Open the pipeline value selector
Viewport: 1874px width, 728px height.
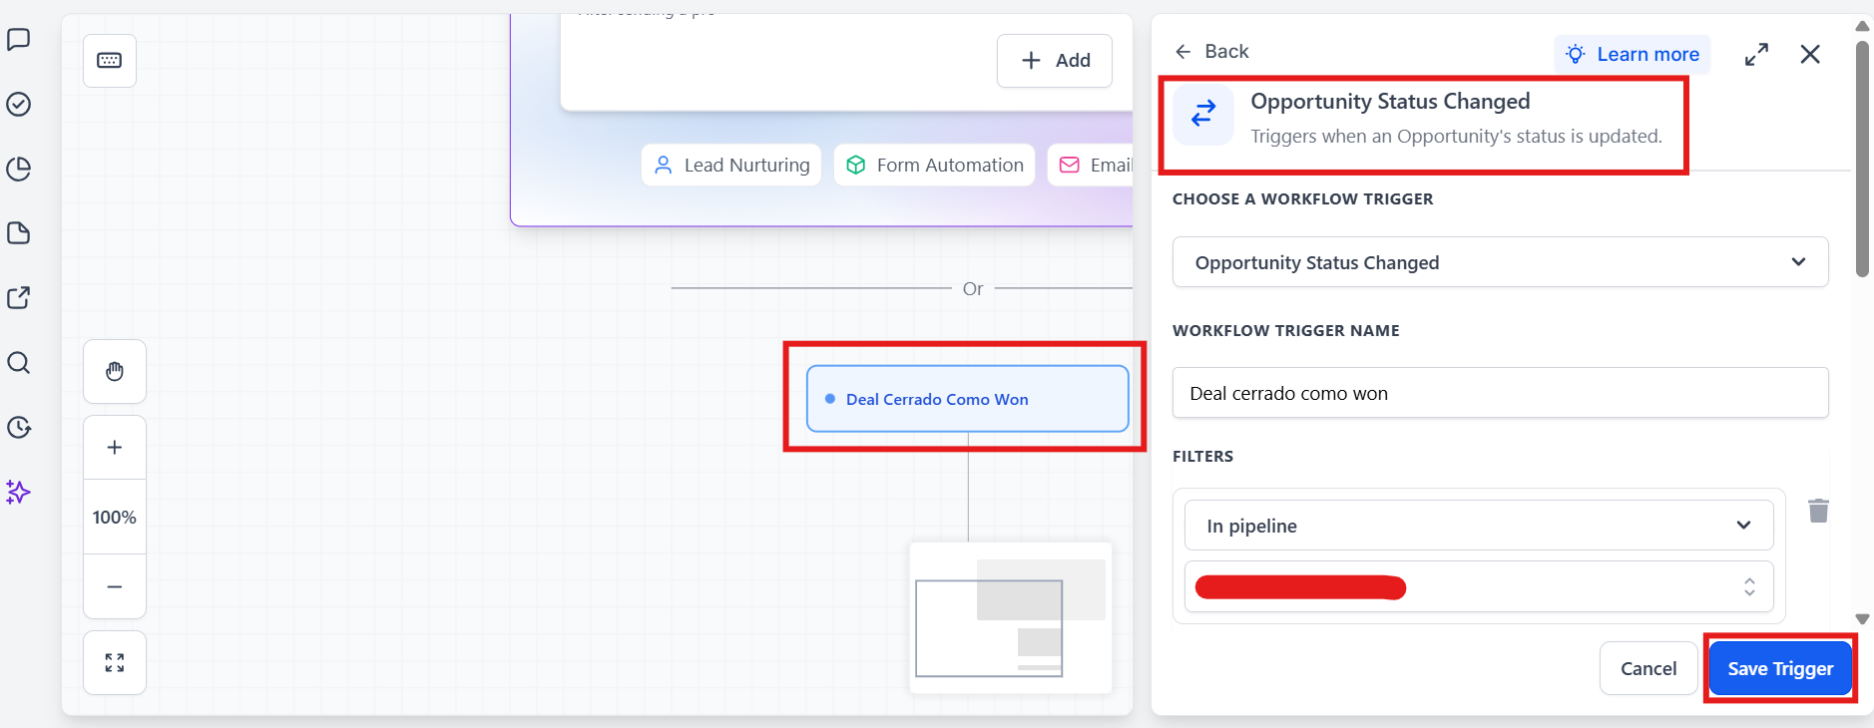pos(1478,586)
